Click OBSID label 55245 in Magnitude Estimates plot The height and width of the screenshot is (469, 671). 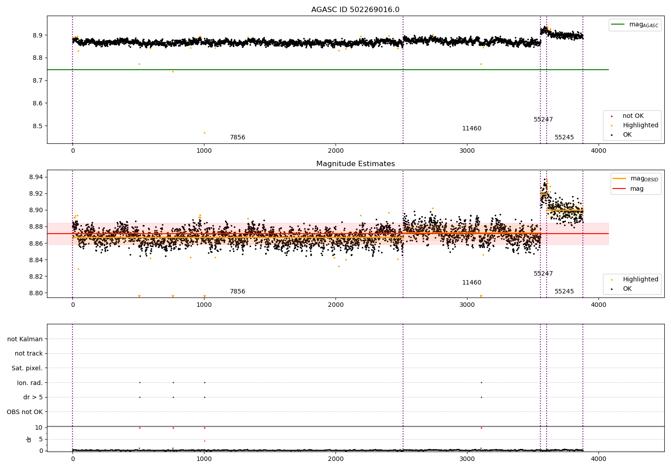point(564,292)
